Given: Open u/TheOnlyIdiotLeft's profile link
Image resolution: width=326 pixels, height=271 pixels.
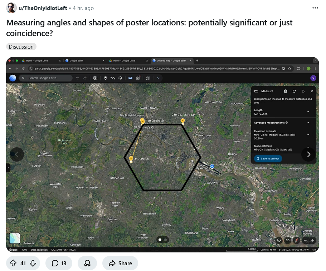Looking at the screenshot, I should point(43,8).
